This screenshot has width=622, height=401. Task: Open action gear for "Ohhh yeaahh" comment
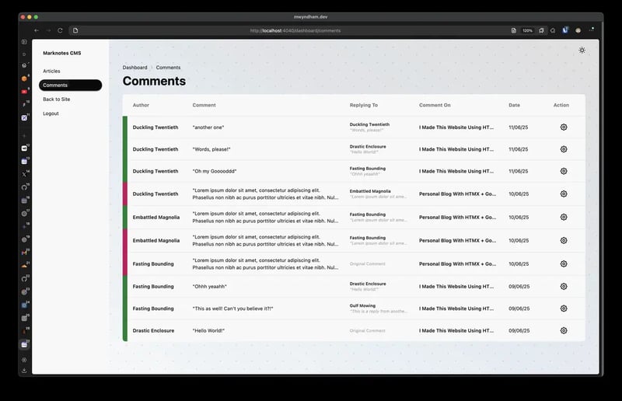[563, 286]
